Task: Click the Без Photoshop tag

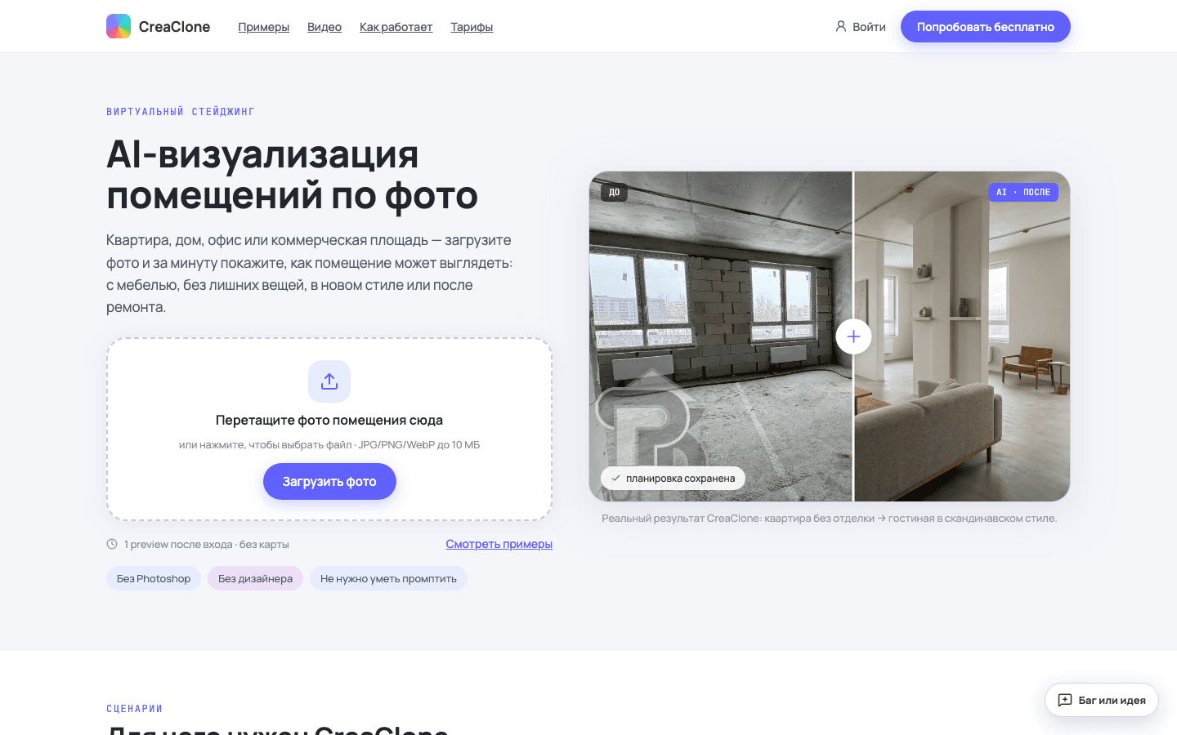Action: (x=154, y=578)
